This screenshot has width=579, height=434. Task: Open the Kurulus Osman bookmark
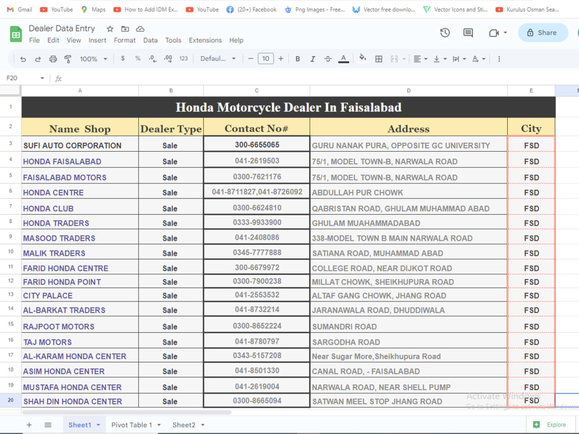click(527, 10)
